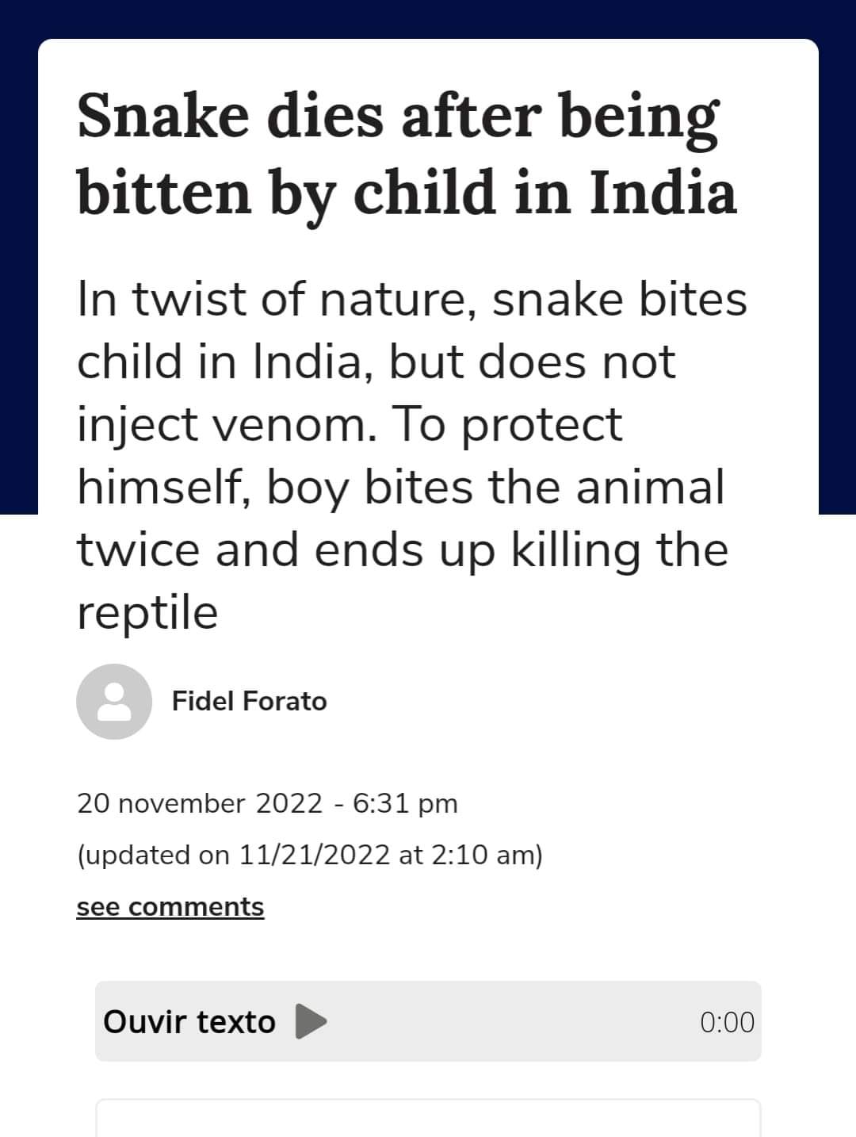
Task: Click the gray audio player bar's empty middle
Action: point(507,1021)
